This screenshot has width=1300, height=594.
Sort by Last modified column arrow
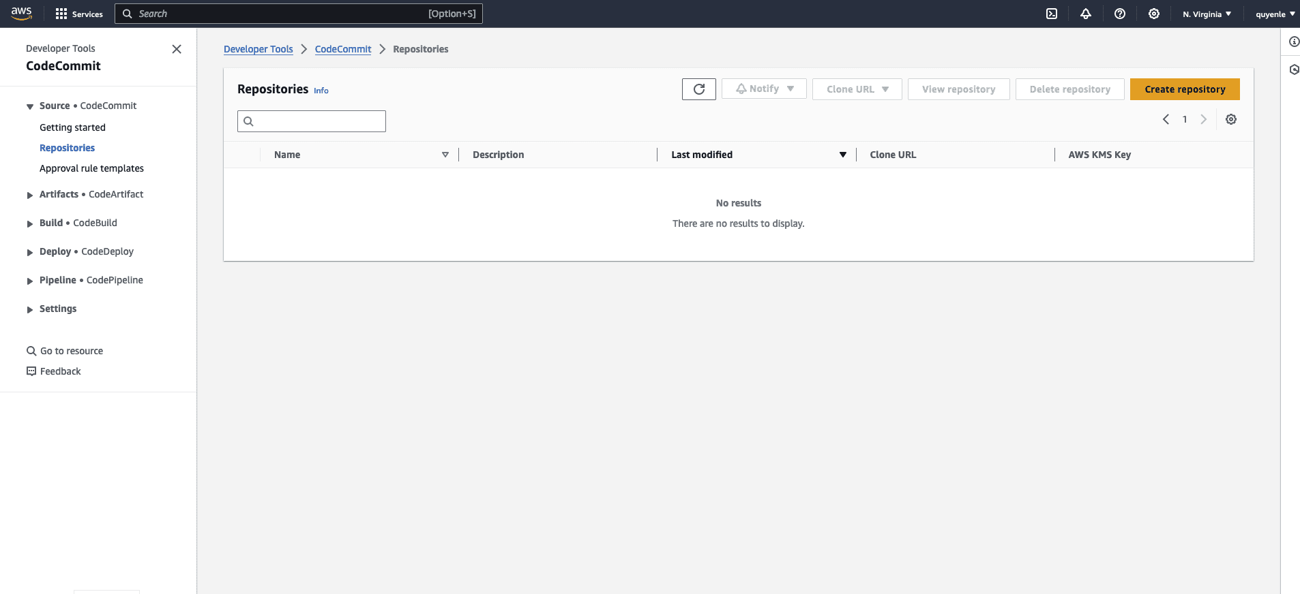coord(843,155)
